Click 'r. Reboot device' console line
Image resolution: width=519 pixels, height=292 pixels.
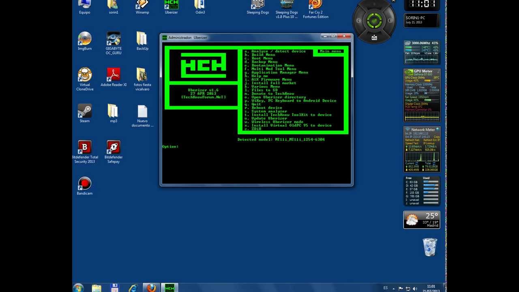(x=263, y=108)
